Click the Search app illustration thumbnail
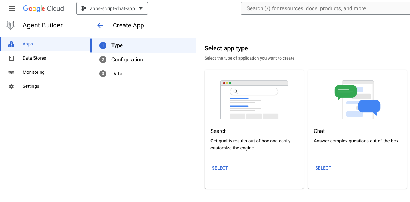The width and height of the screenshot is (410, 202). tap(254, 99)
